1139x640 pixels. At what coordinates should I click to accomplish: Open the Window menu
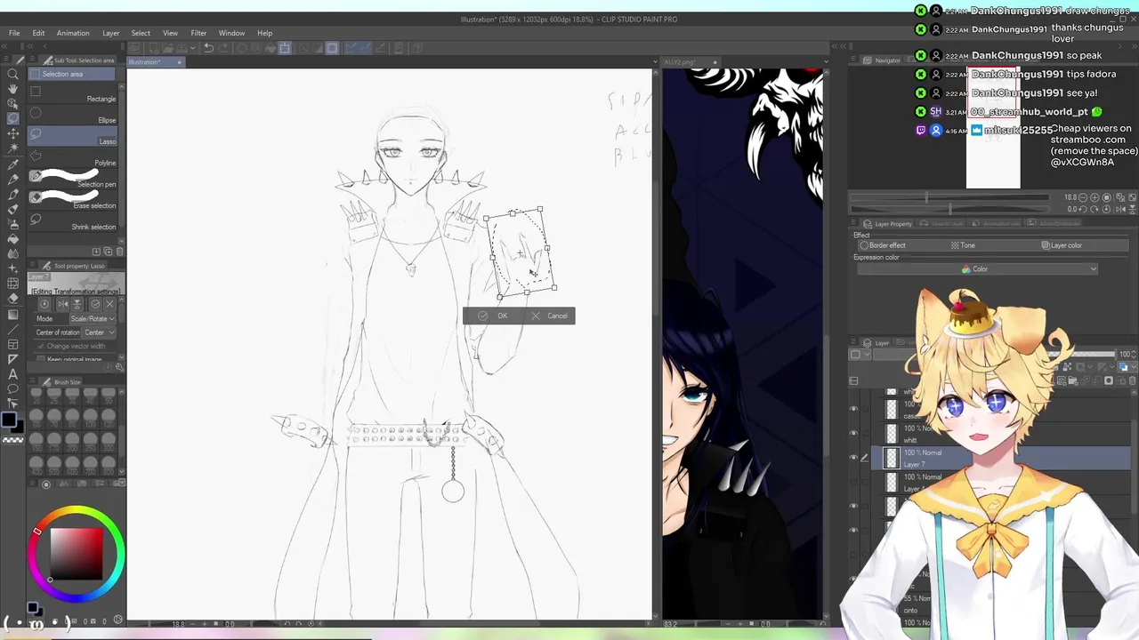(231, 33)
